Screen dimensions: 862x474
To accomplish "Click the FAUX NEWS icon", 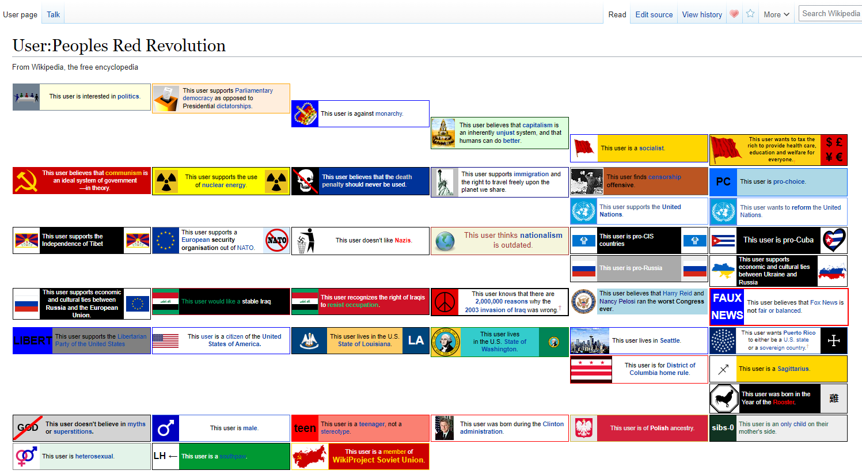I will [727, 307].
